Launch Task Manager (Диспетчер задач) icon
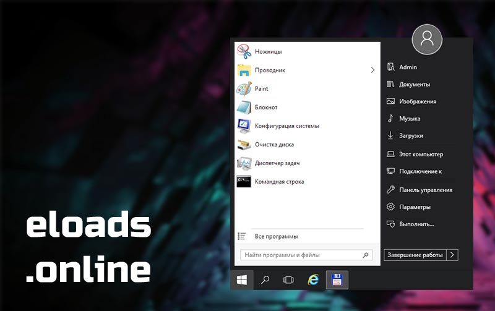495x311 pixels. click(244, 163)
